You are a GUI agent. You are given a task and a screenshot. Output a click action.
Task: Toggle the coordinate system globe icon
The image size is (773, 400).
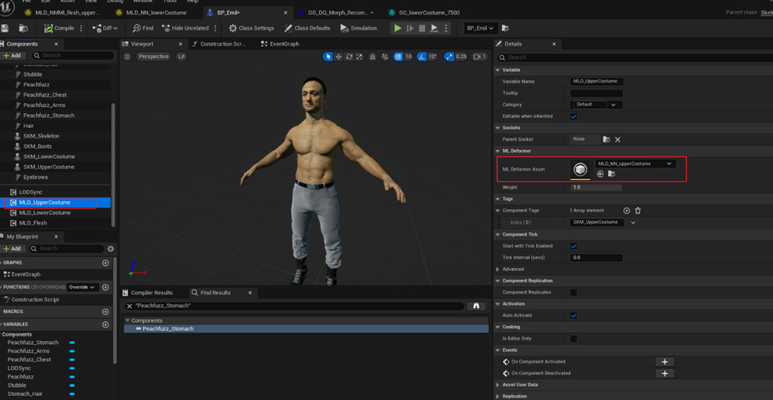click(x=372, y=57)
